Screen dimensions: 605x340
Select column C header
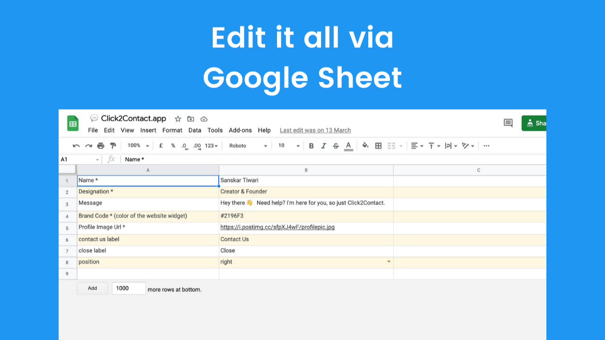(x=470, y=170)
